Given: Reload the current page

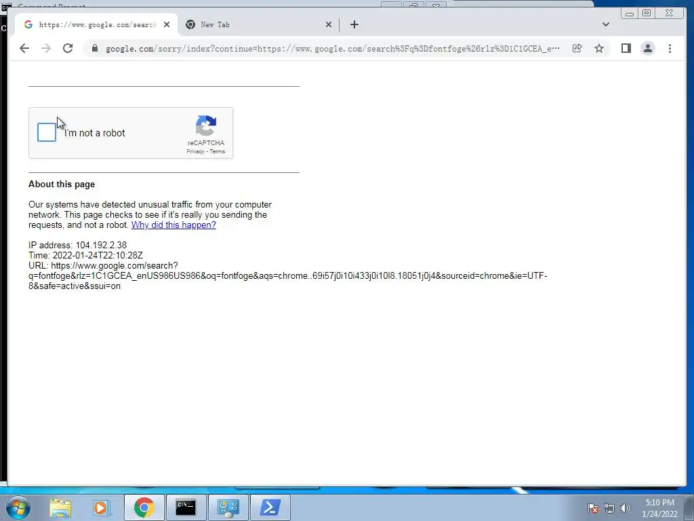Looking at the screenshot, I should pyautogui.click(x=68, y=48).
